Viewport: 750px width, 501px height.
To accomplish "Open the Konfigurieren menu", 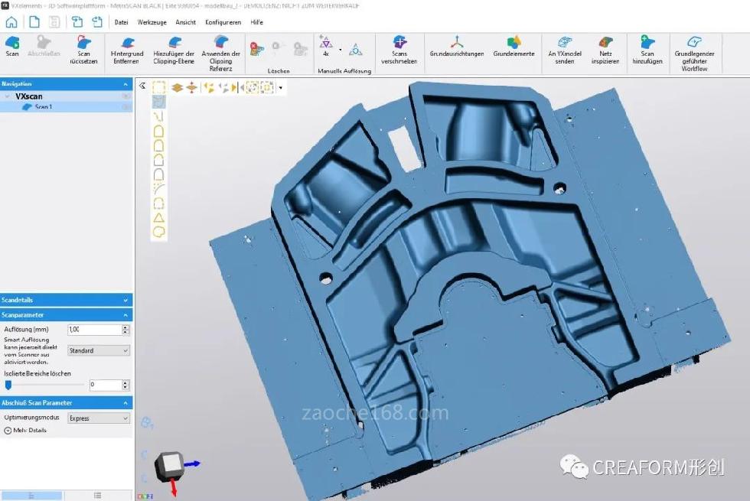I will [x=223, y=22].
